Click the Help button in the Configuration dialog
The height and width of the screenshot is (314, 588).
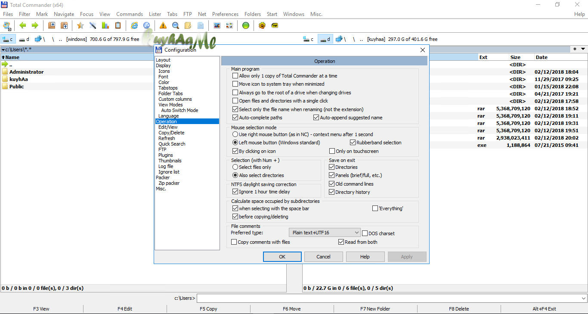(x=365, y=257)
